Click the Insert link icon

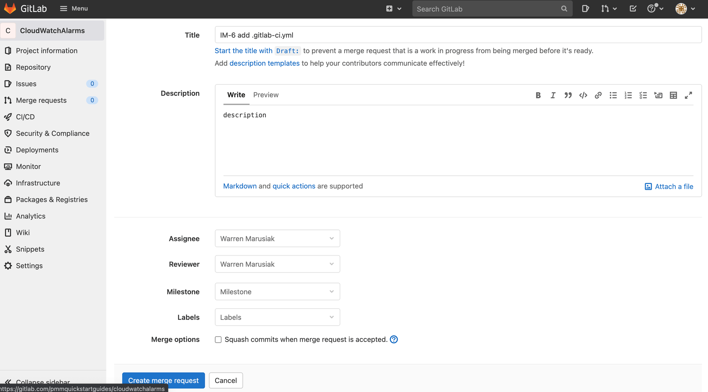[x=598, y=95]
